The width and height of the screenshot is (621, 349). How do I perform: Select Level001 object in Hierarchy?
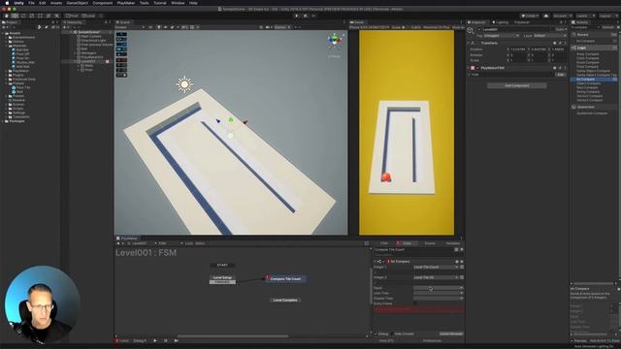pyautogui.click(x=88, y=61)
